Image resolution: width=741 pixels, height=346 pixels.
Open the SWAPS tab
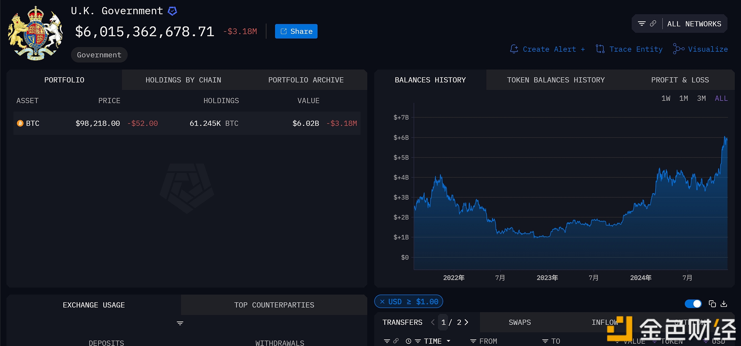click(x=520, y=322)
